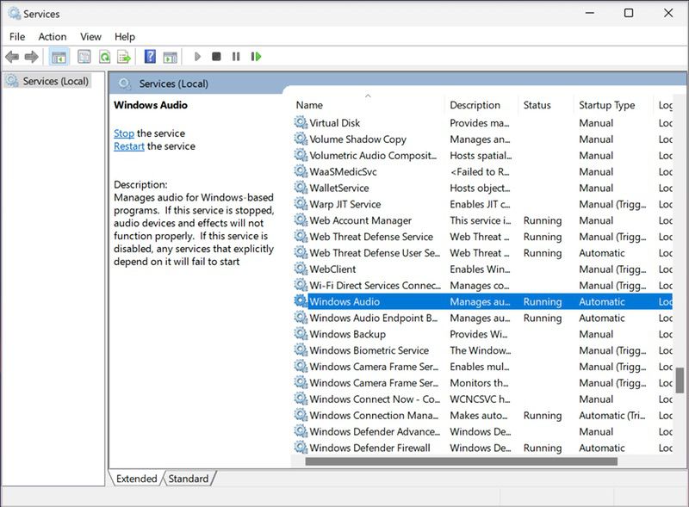Screen dimensions: 689x507
Task: Click gear icon next to WebClient
Action: coord(301,269)
